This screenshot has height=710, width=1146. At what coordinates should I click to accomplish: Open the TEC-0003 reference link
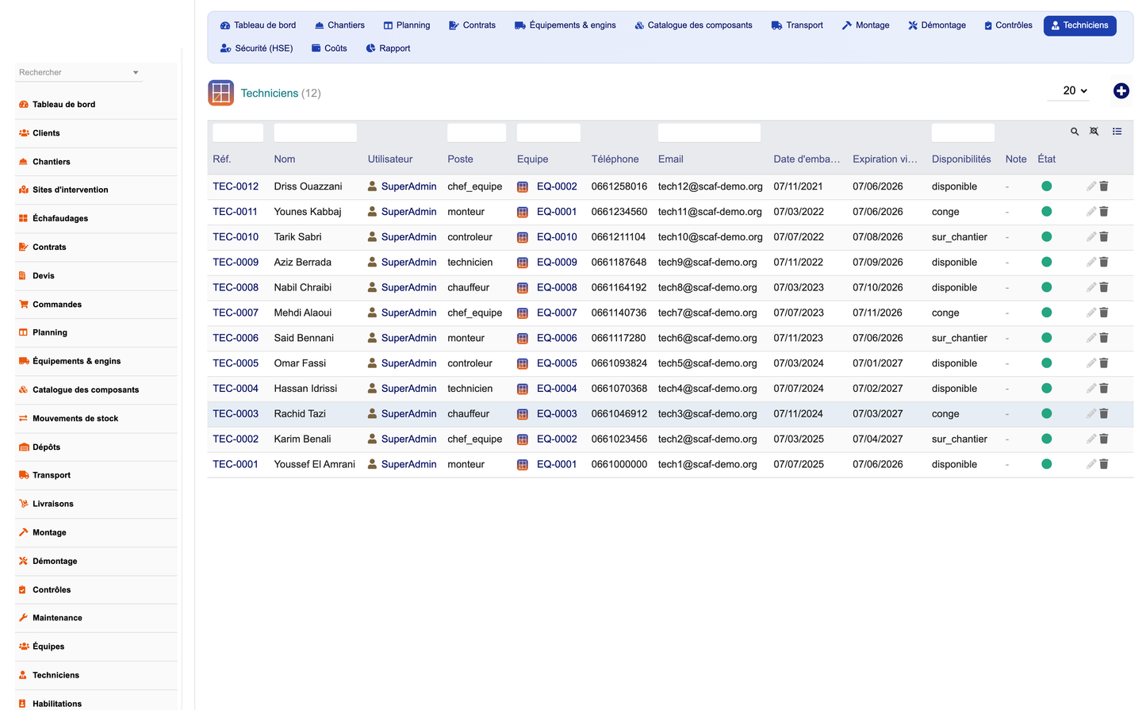236,413
